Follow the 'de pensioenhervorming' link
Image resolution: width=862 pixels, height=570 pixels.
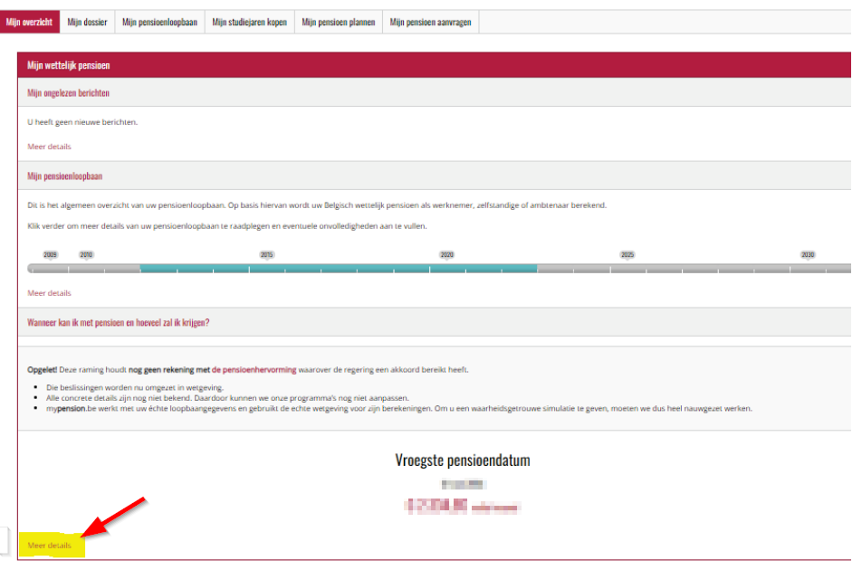[254, 369]
